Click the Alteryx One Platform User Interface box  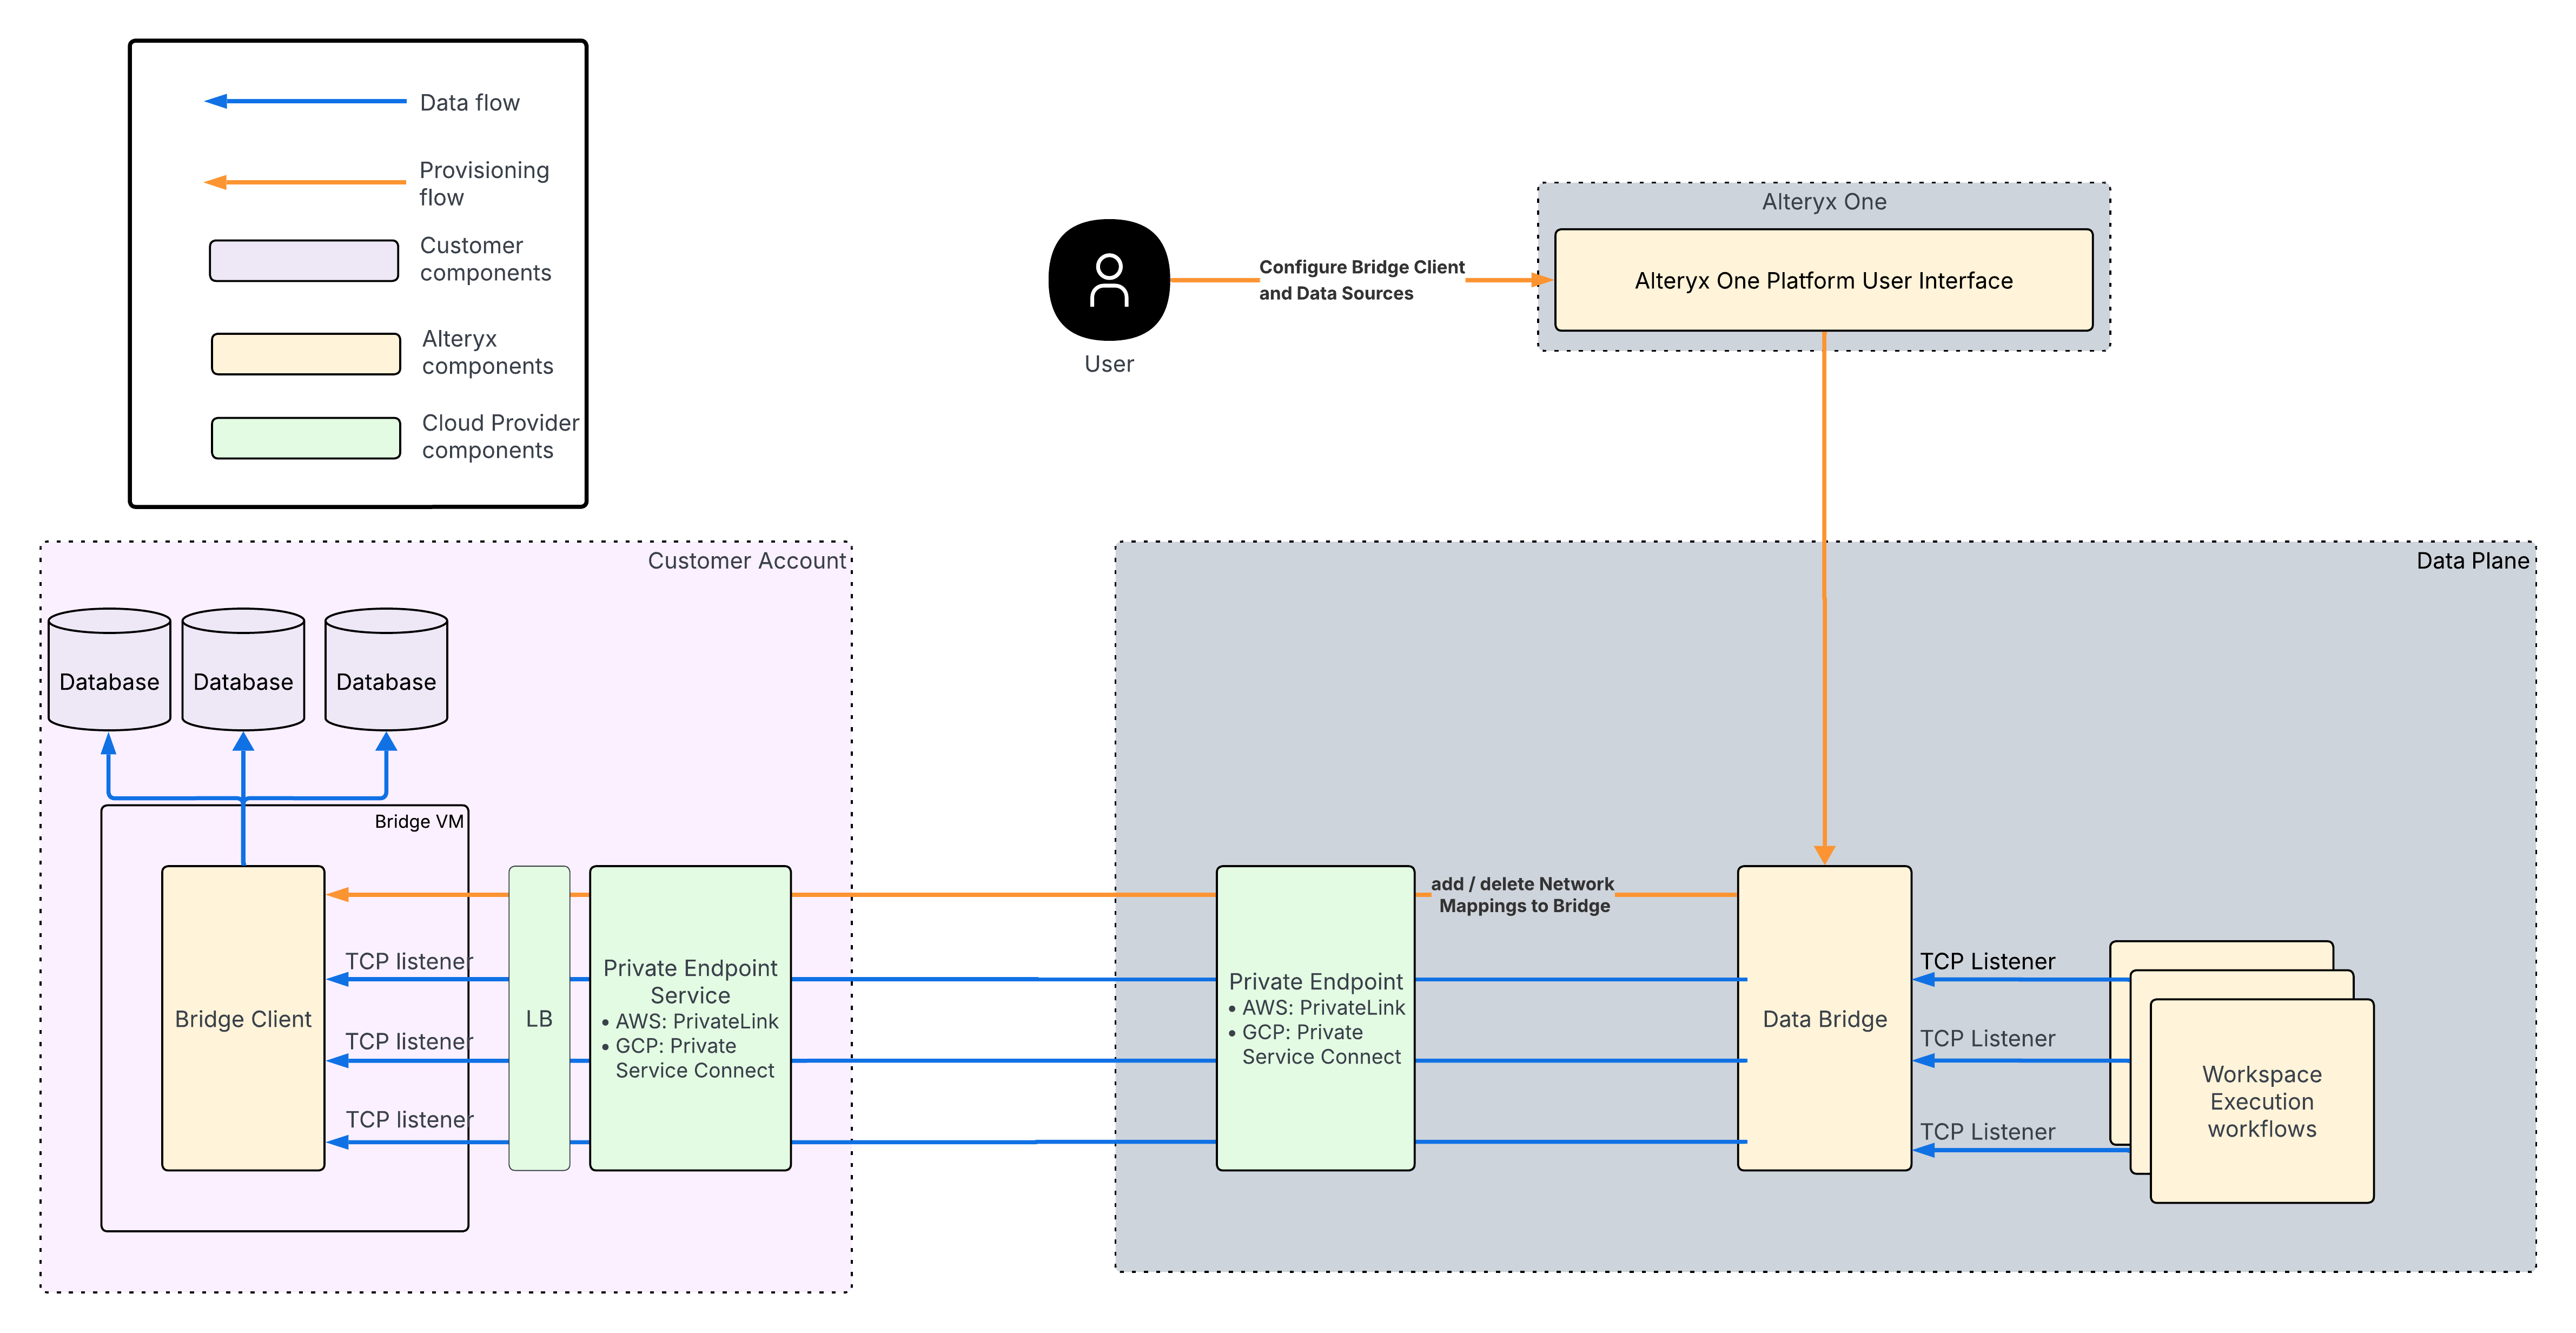click(x=1823, y=280)
